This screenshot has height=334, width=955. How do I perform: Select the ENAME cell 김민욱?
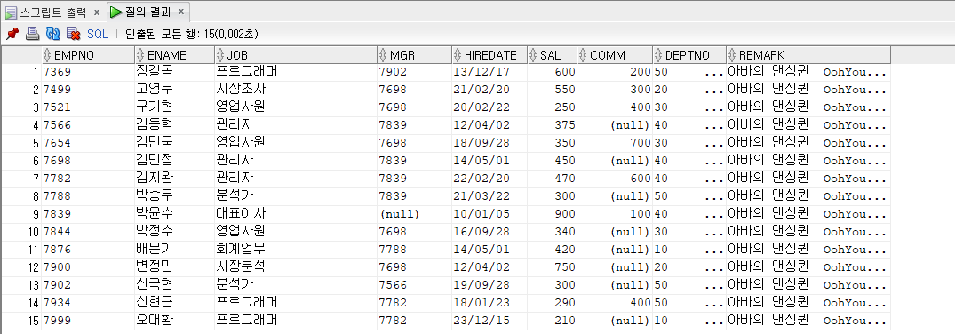click(174, 143)
